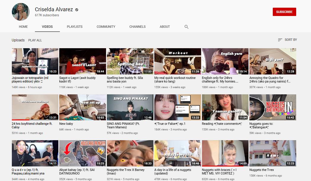Click the 'Criselda Alvarez' channel name
The height and width of the screenshot is (181, 311).
[x=54, y=9]
